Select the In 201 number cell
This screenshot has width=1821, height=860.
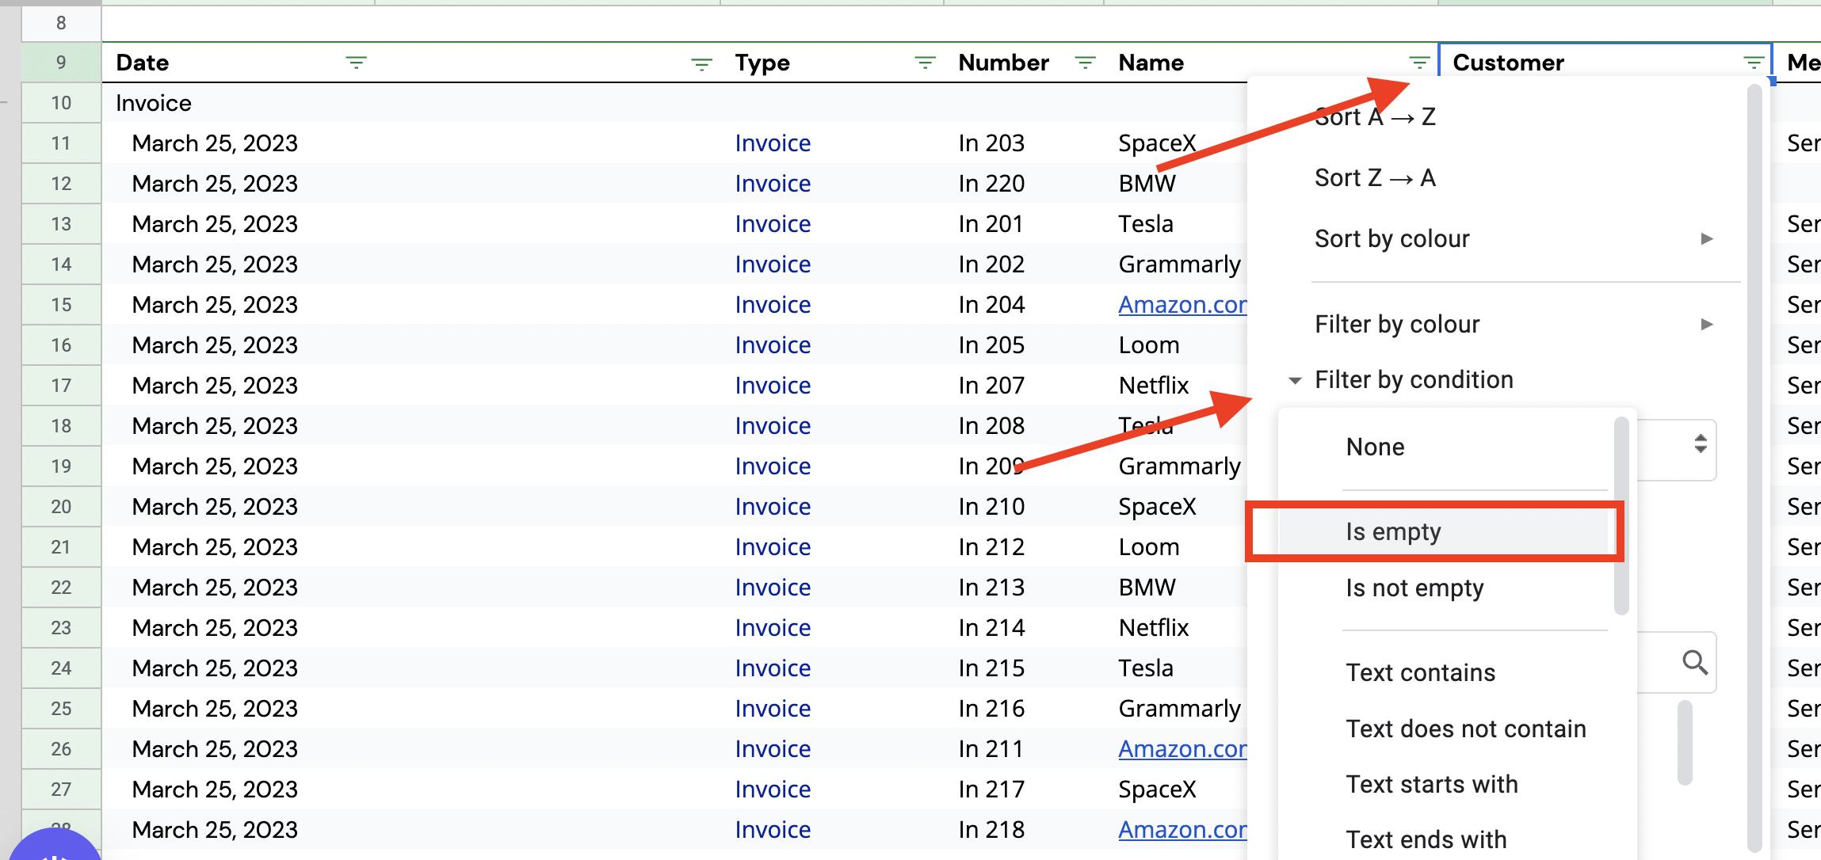click(x=991, y=224)
